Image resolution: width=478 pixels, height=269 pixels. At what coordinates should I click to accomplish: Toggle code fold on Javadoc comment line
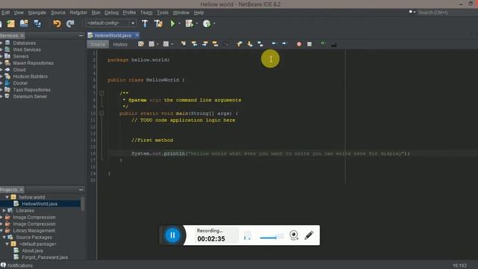pyautogui.click(x=102, y=93)
